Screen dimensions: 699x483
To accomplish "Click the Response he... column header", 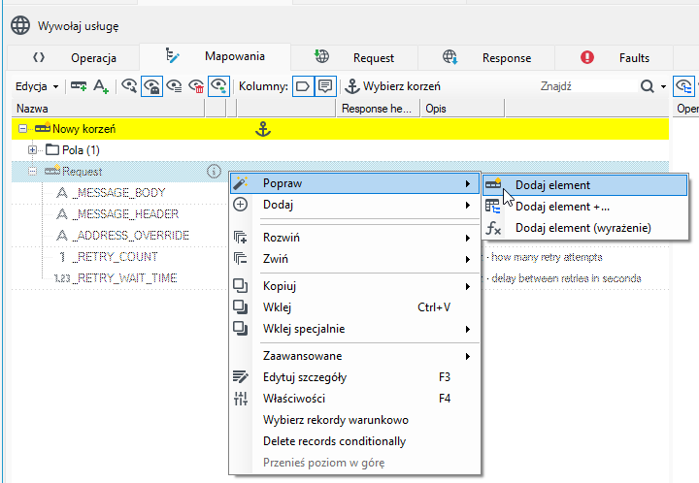I will (x=378, y=109).
